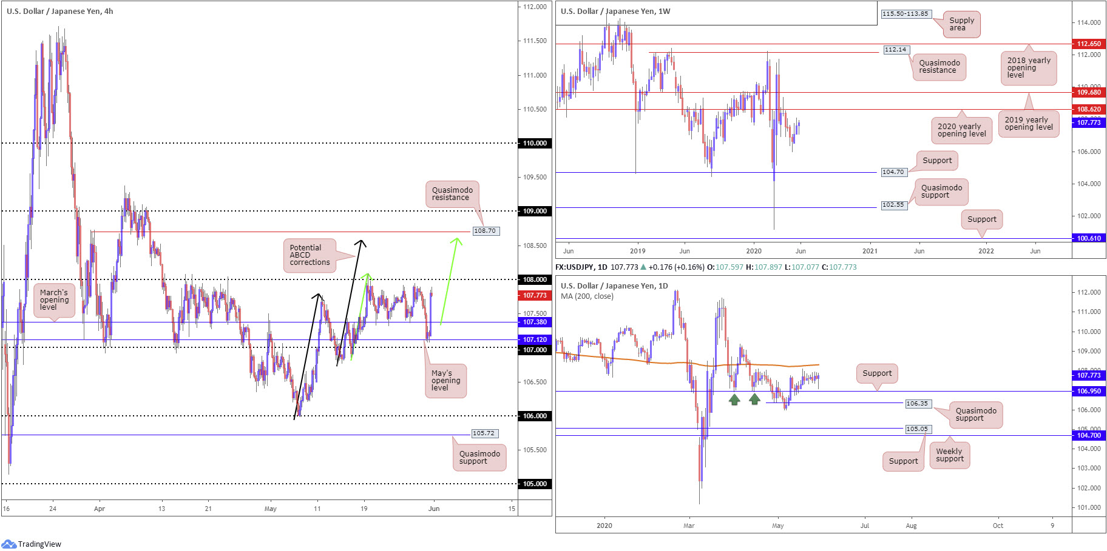Select May's opening level callout
1107x551 pixels.
(445, 381)
